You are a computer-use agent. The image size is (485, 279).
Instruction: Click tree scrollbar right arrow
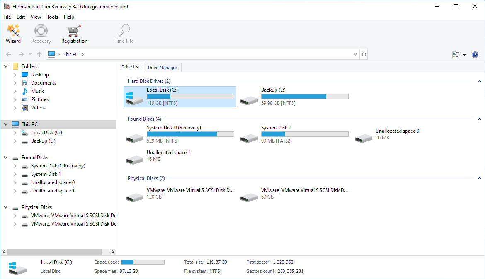113,252
